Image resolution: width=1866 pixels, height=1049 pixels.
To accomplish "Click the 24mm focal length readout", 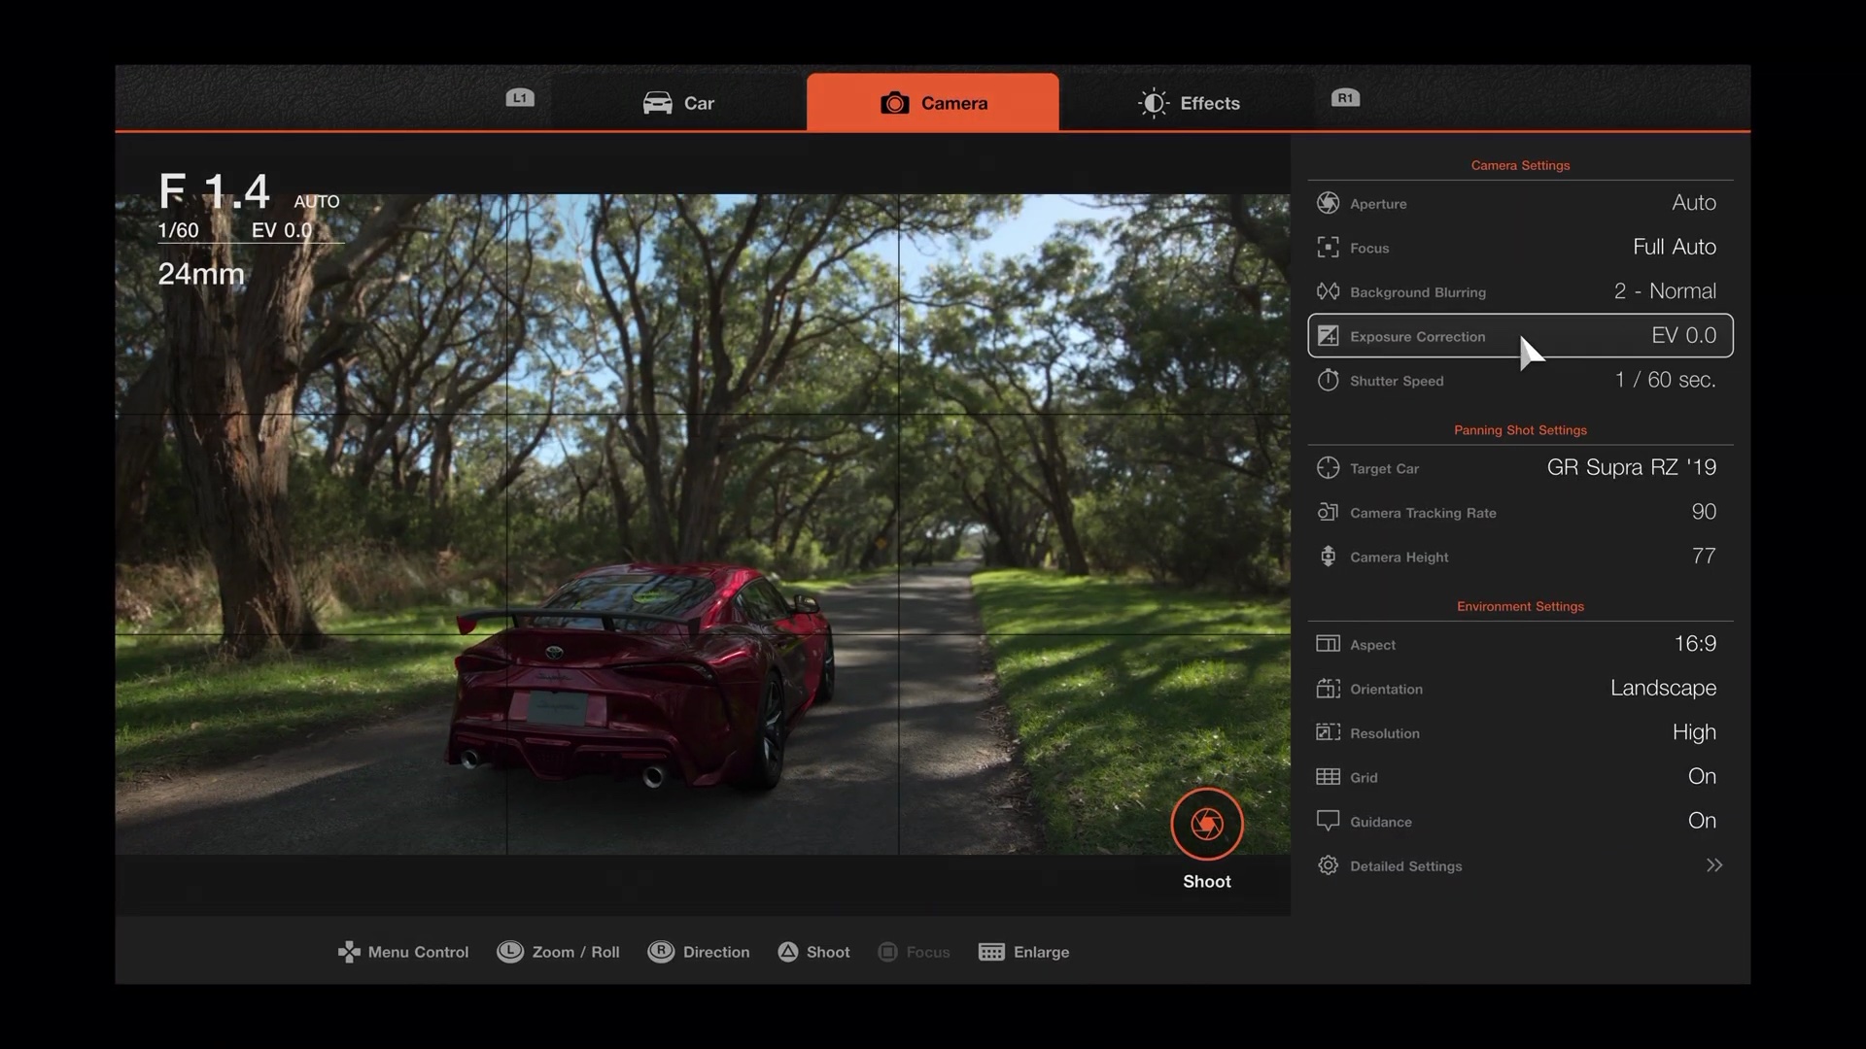I will pyautogui.click(x=201, y=274).
